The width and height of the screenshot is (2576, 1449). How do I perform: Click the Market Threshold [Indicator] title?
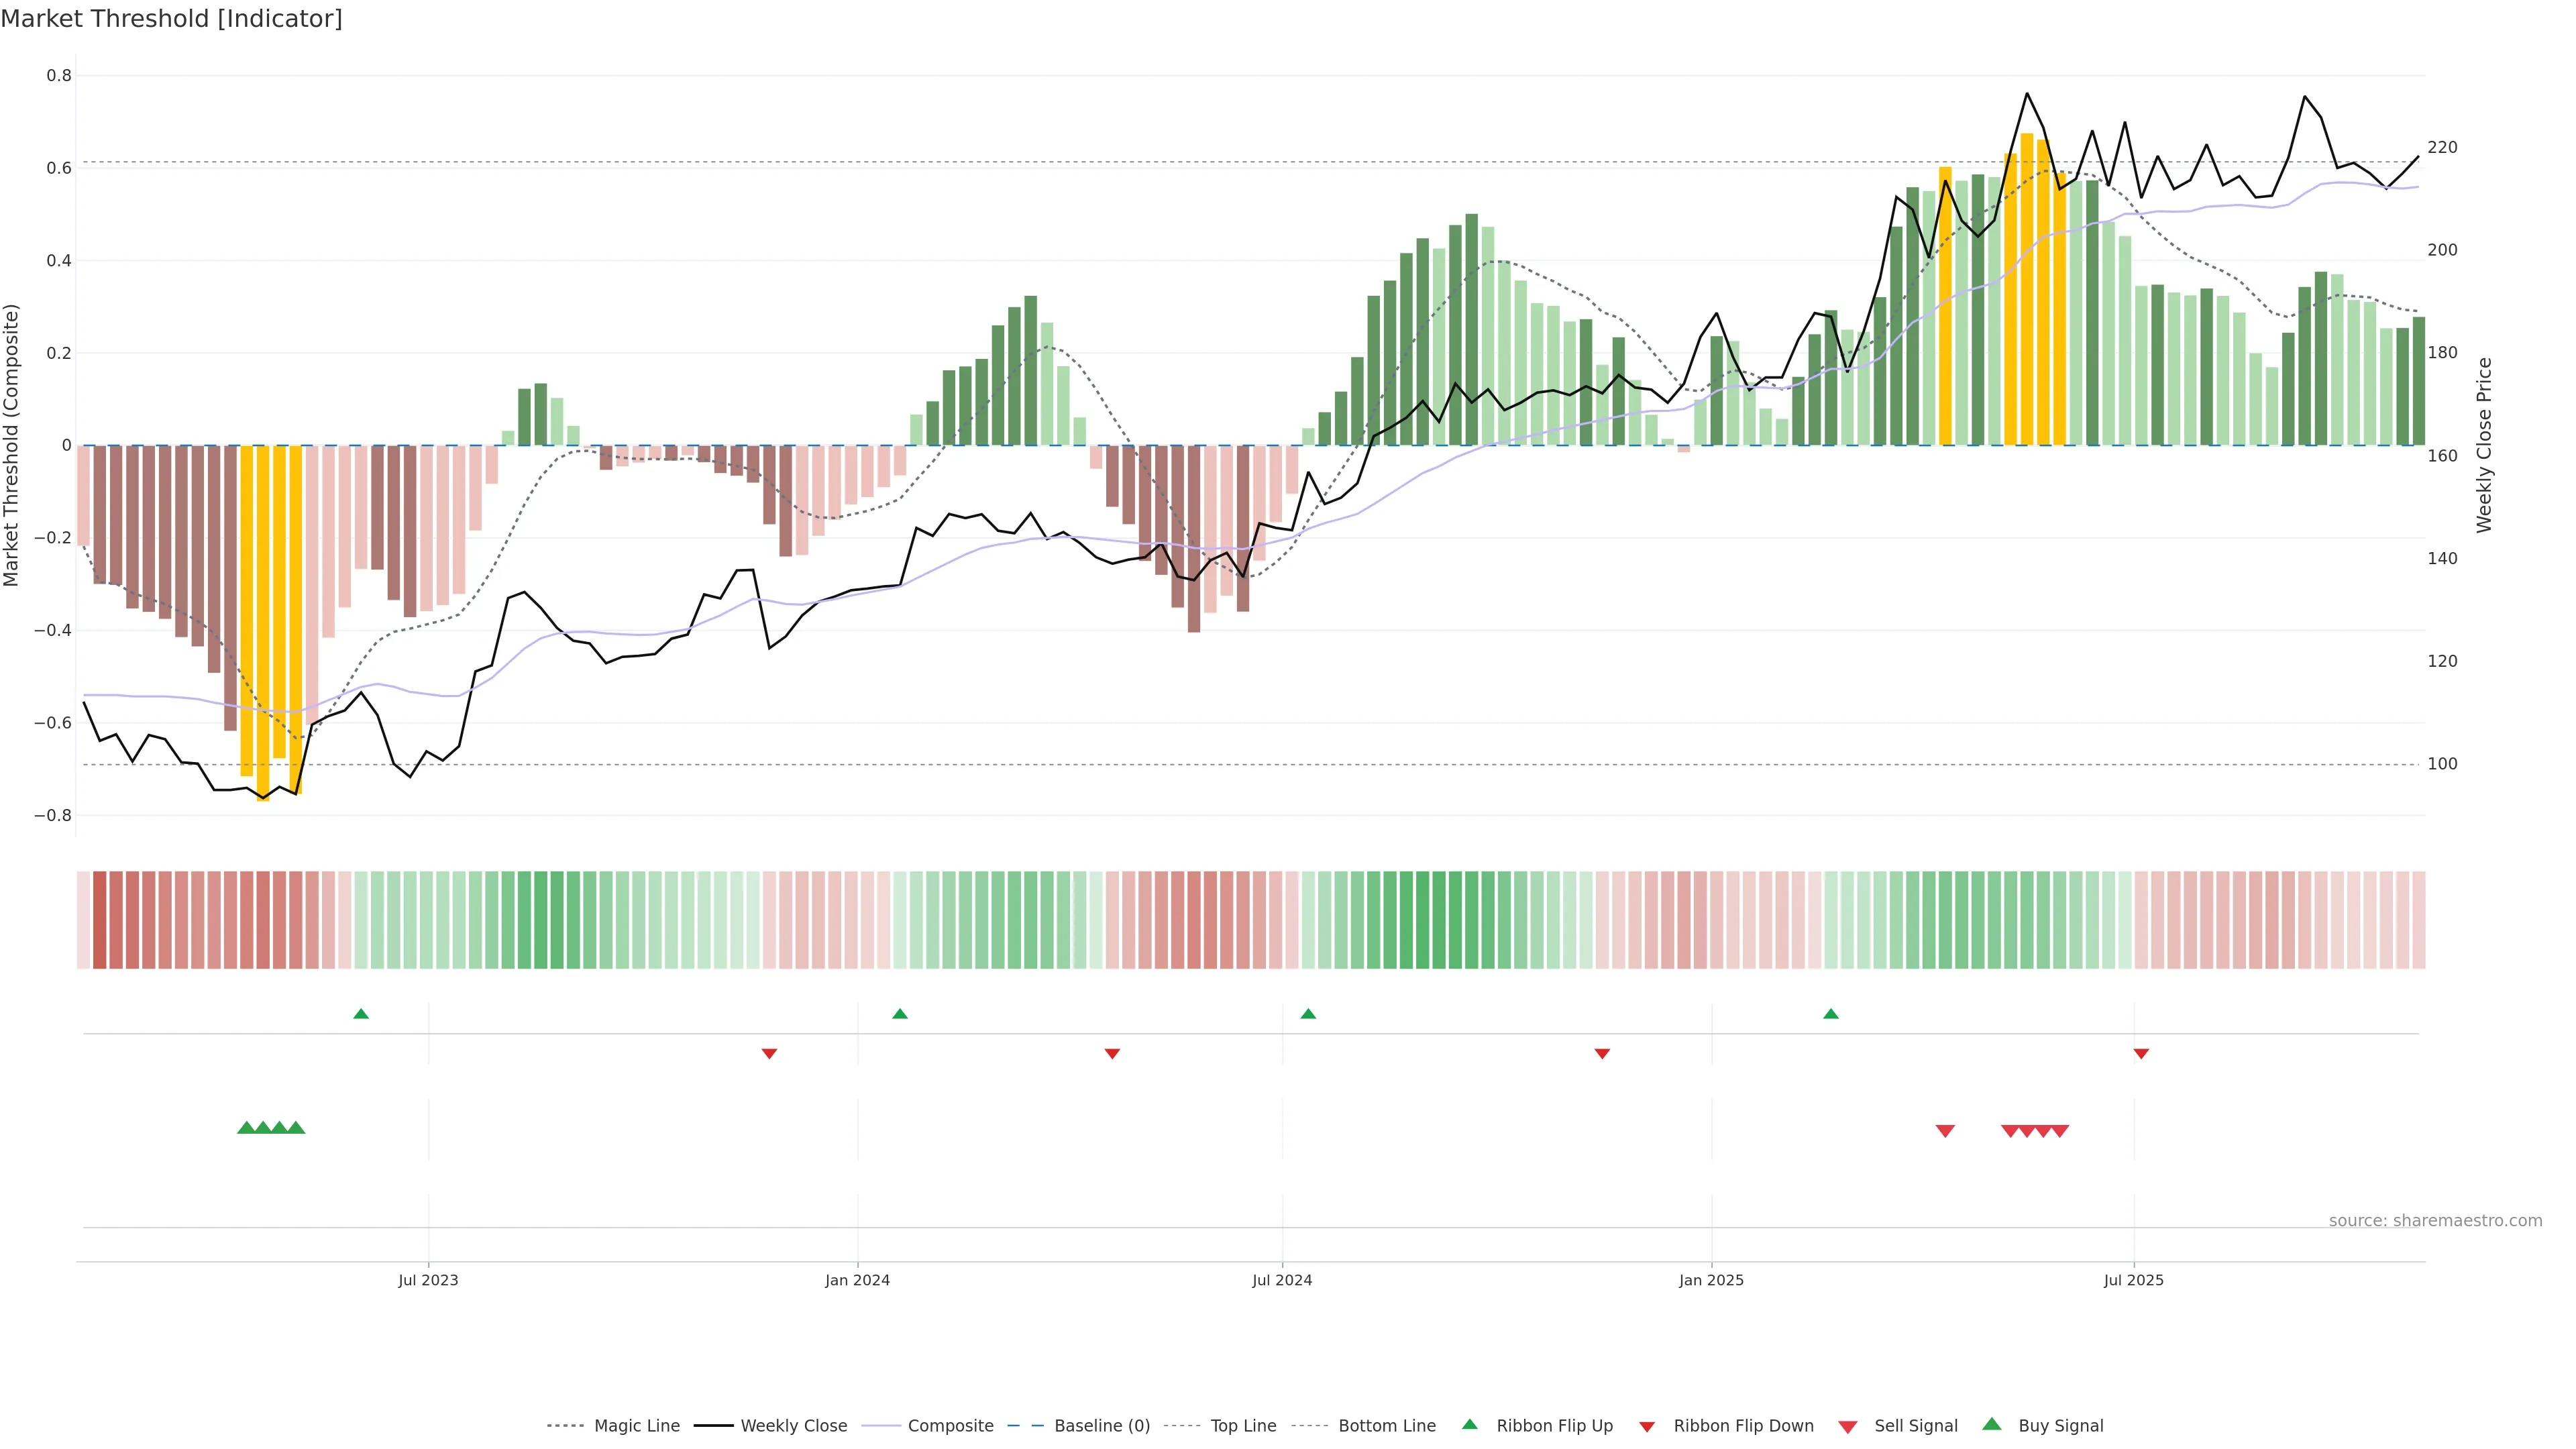(171, 19)
